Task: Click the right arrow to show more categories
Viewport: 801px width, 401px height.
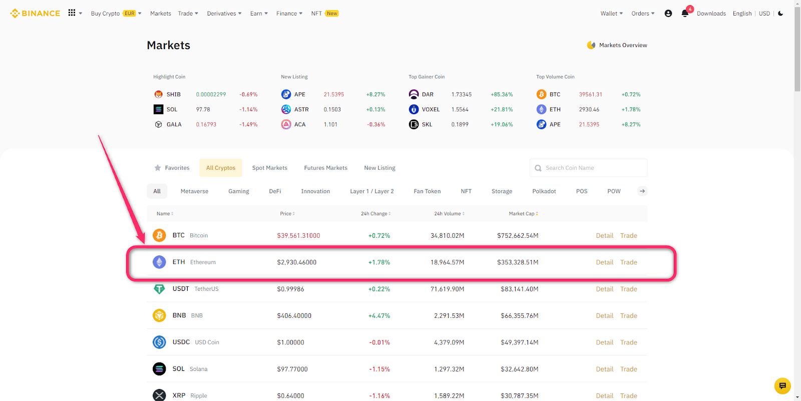Action: 642,191
